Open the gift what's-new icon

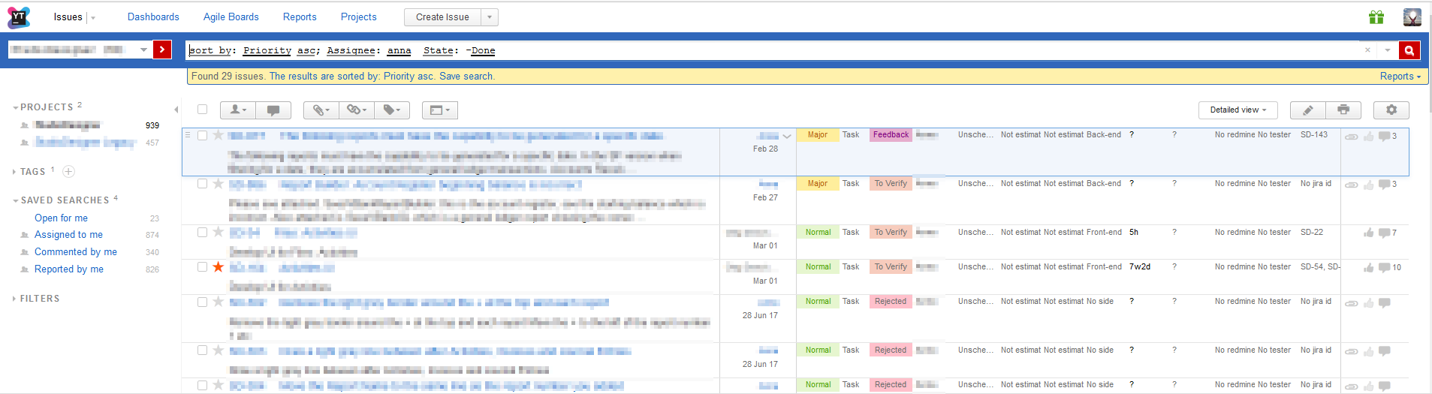coord(1376,17)
